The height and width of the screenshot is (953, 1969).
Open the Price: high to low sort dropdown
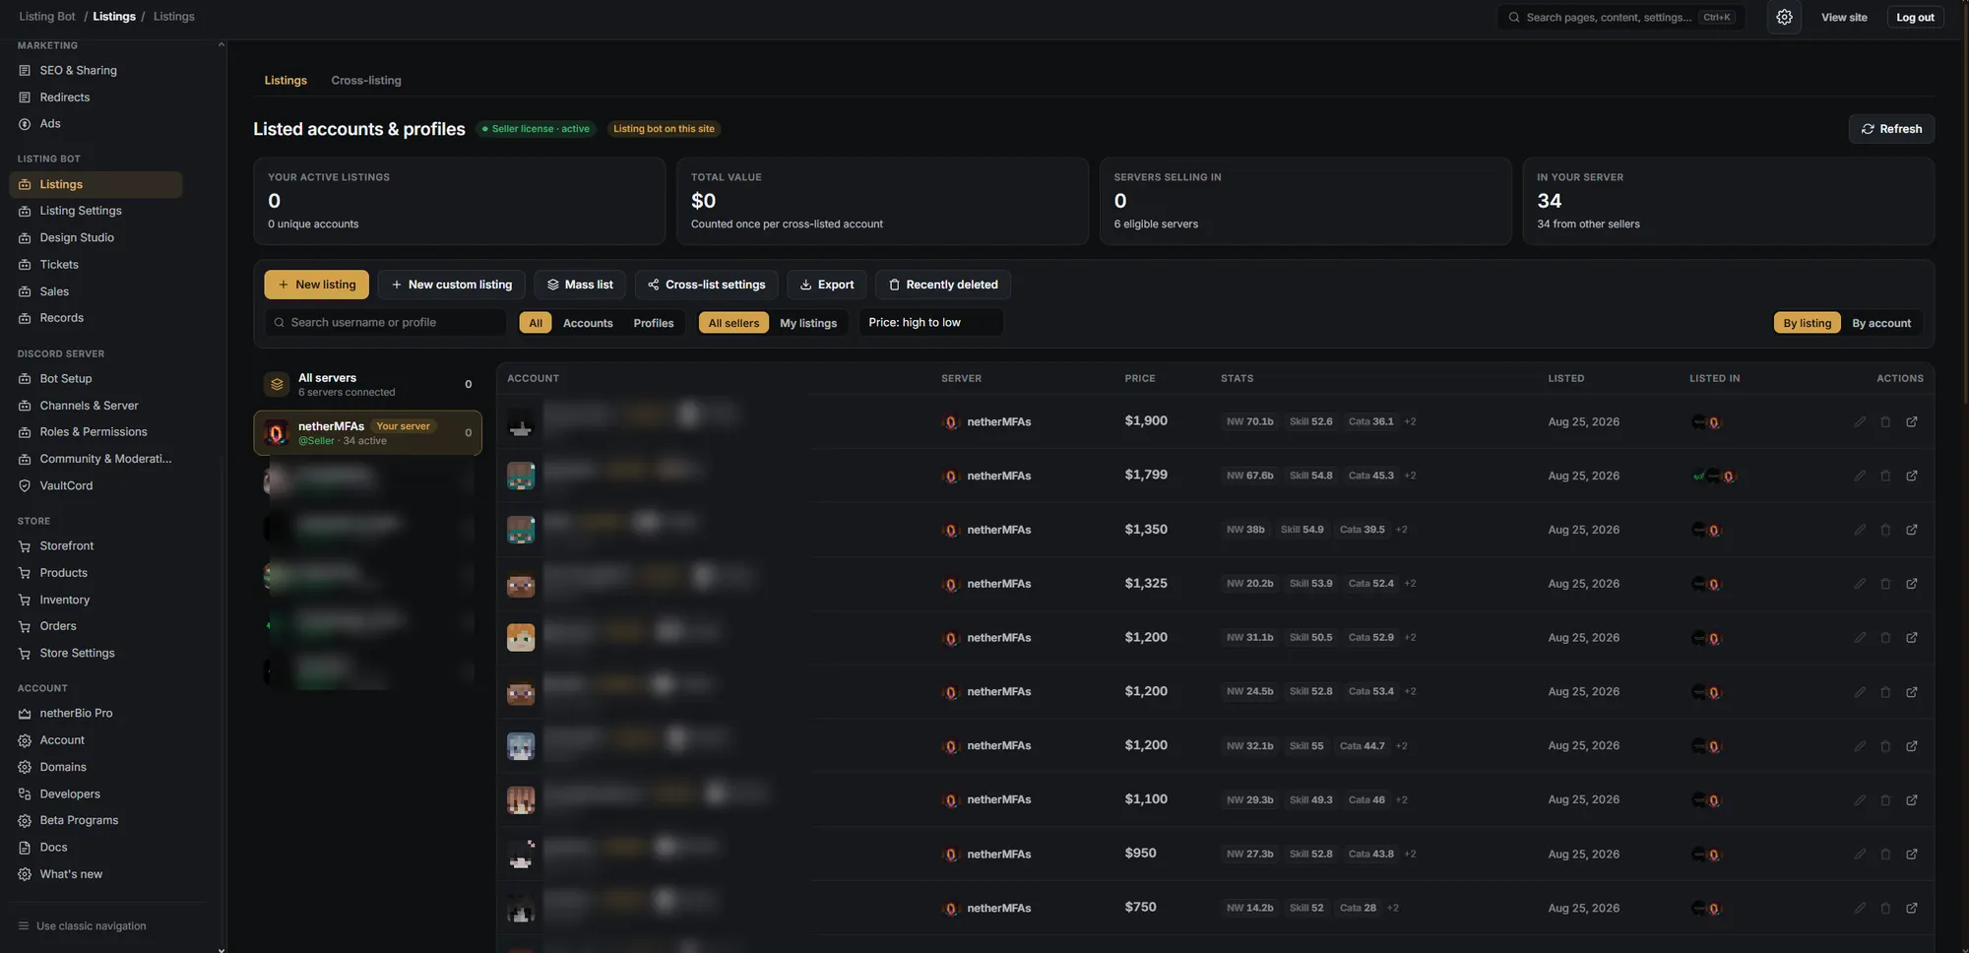(x=930, y=322)
